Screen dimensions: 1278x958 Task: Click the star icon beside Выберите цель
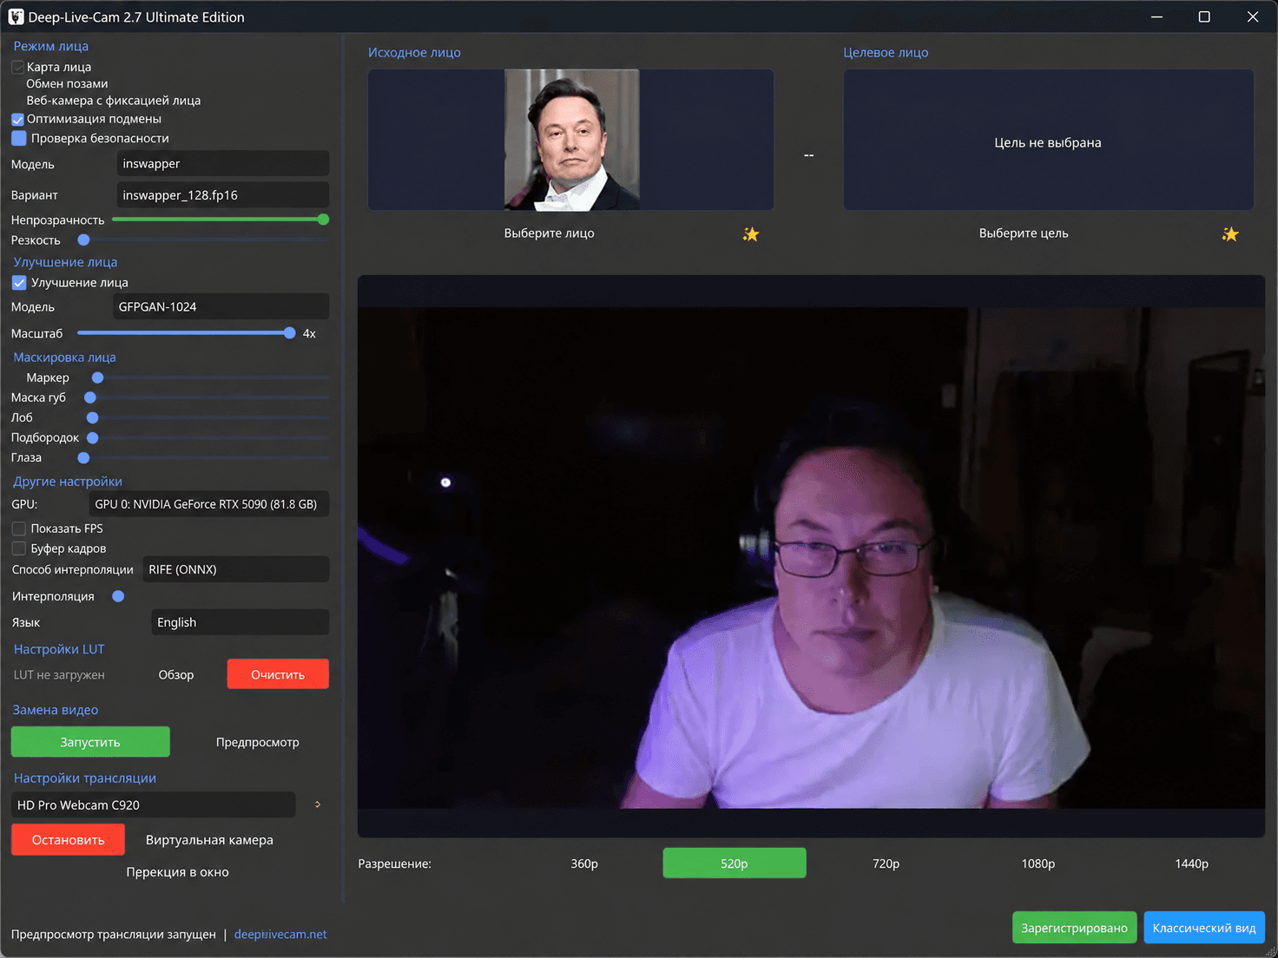pos(1230,233)
